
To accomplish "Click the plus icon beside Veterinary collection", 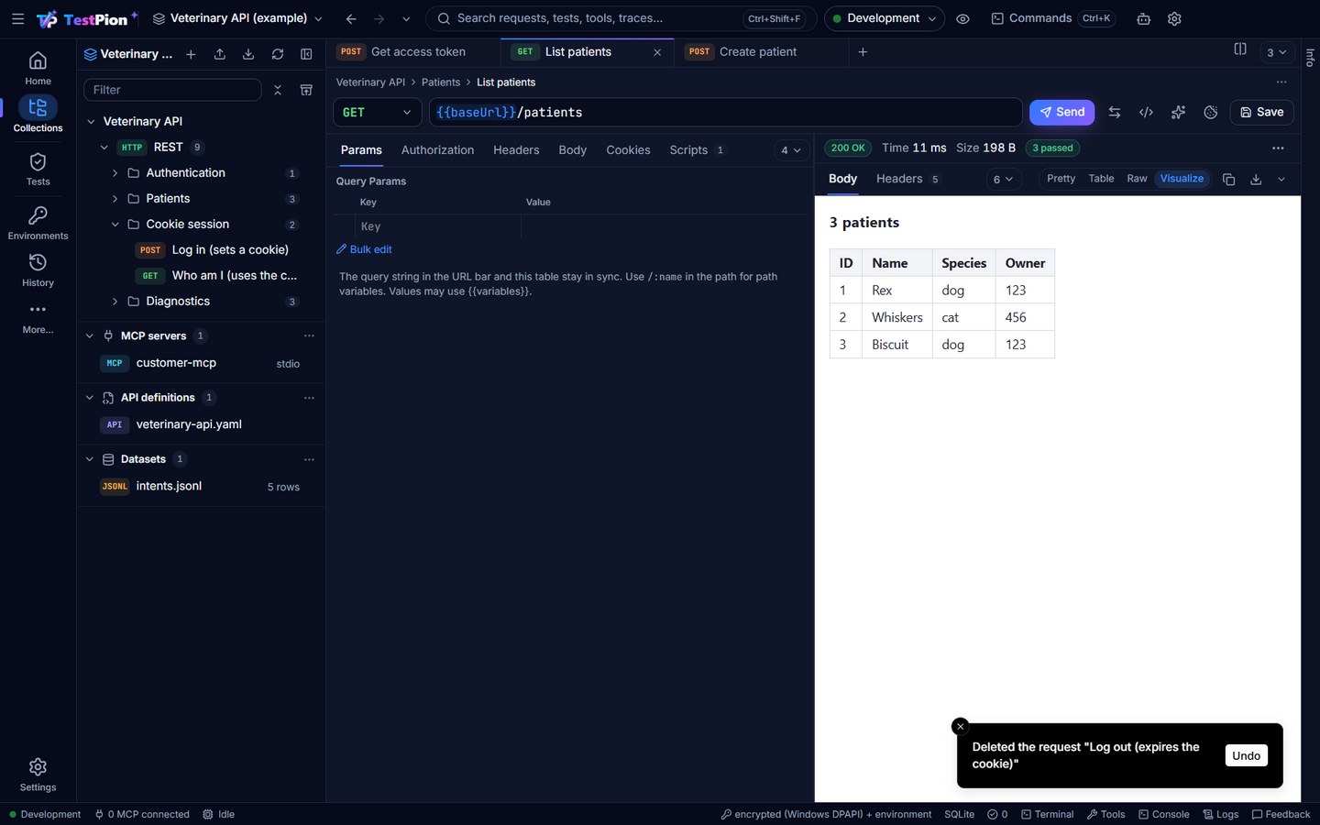I will pos(191,54).
